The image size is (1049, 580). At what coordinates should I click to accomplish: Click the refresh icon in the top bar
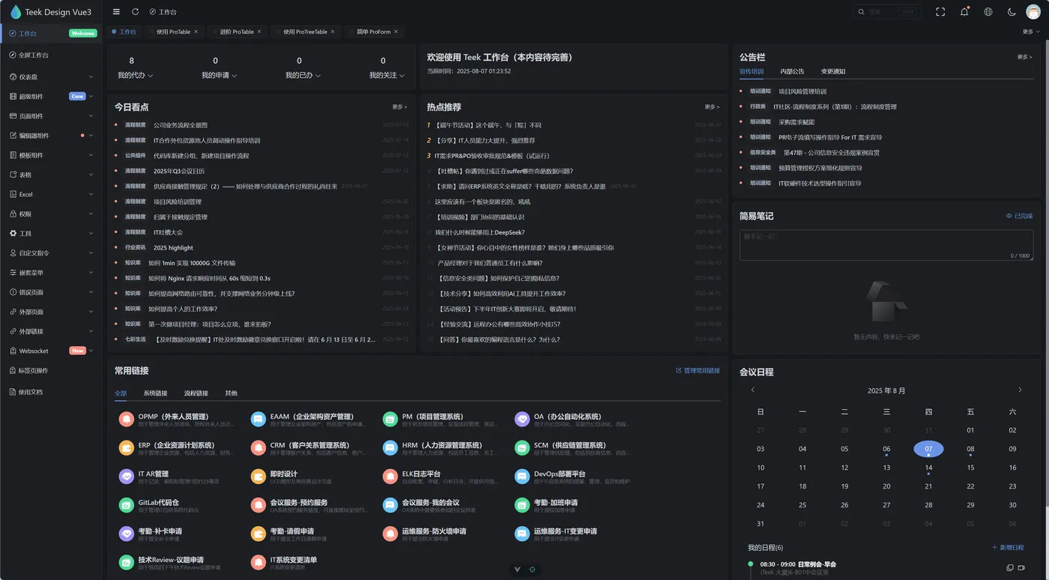click(x=135, y=12)
